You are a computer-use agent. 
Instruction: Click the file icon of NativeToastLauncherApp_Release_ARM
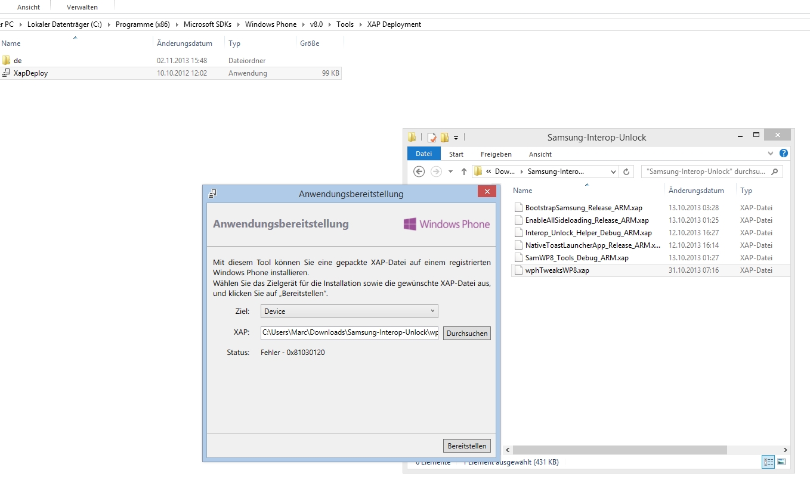tap(518, 245)
